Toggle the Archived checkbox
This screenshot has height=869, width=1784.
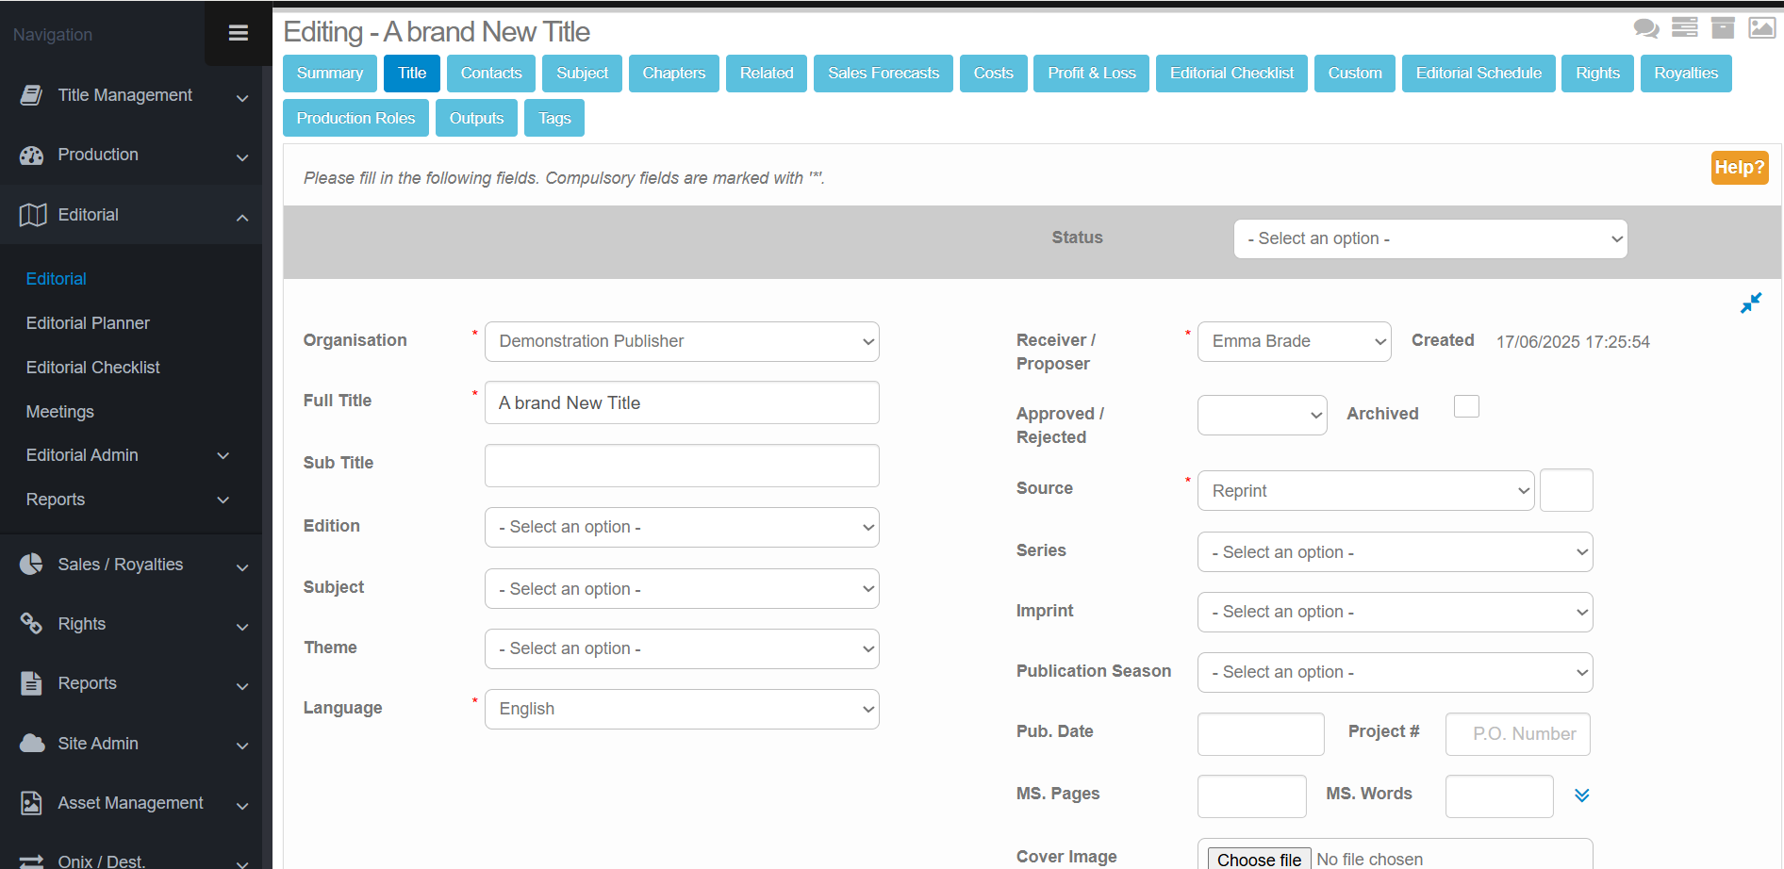pos(1466,406)
